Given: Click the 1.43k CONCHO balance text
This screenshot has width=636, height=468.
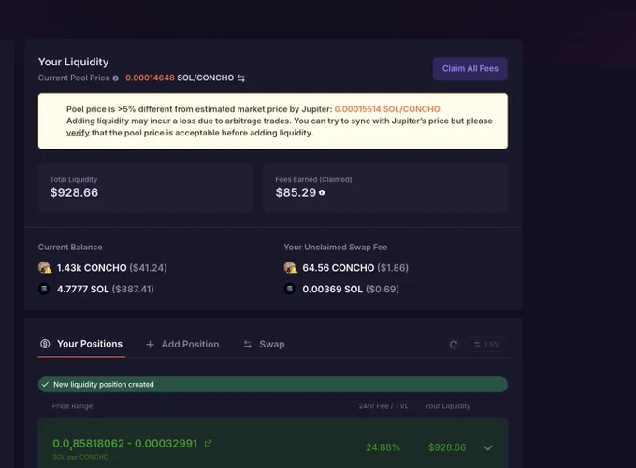Looking at the screenshot, I should (92, 268).
